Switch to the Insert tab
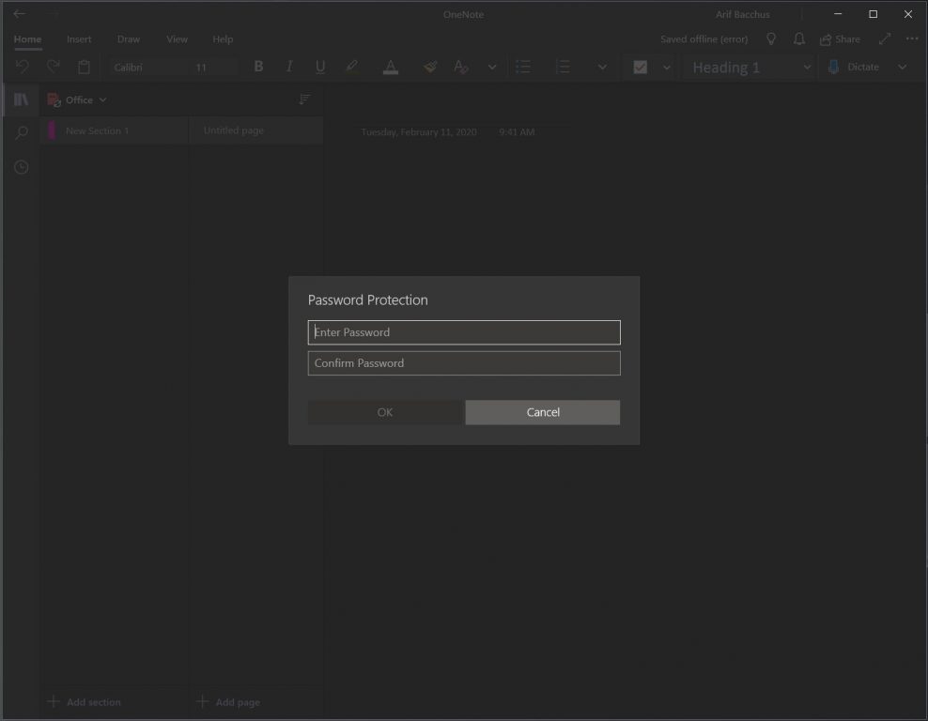Screen dimensions: 928x721 pos(79,39)
